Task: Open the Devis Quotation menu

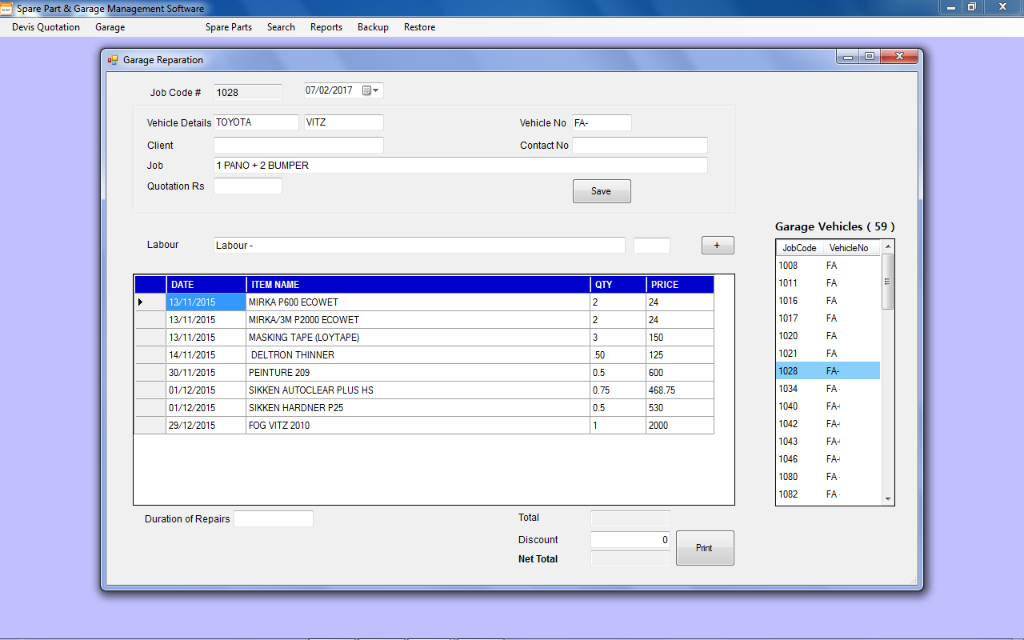Action: (46, 27)
